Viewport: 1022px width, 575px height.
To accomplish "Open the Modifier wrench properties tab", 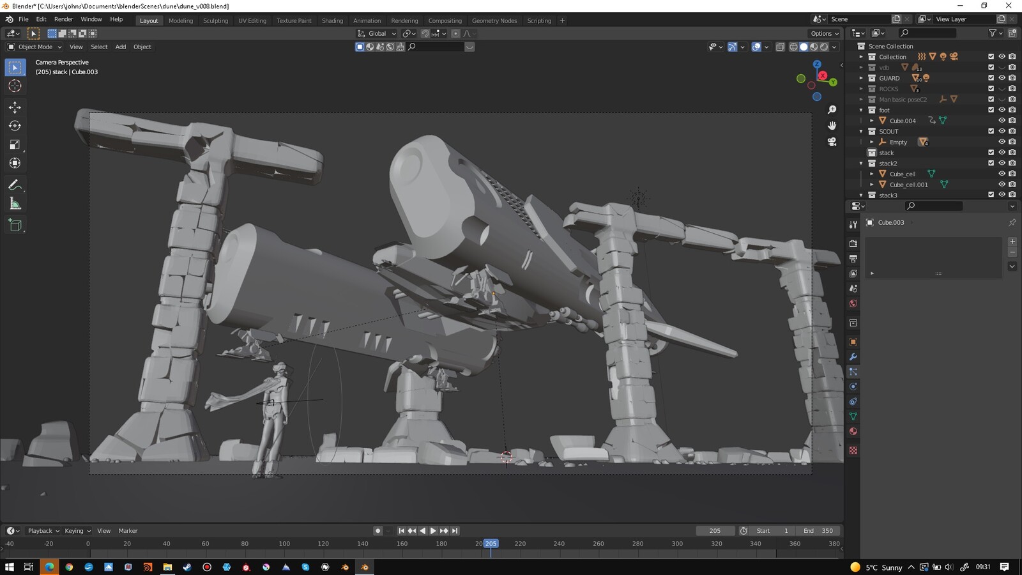I will click(853, 356).
